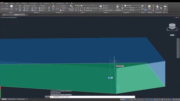Click the navigation bar on the right
180x101 pixels.
(178, 48)
